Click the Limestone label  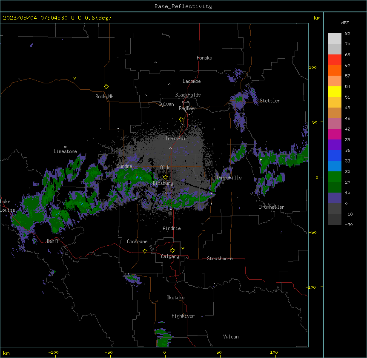tap(65, 151)
